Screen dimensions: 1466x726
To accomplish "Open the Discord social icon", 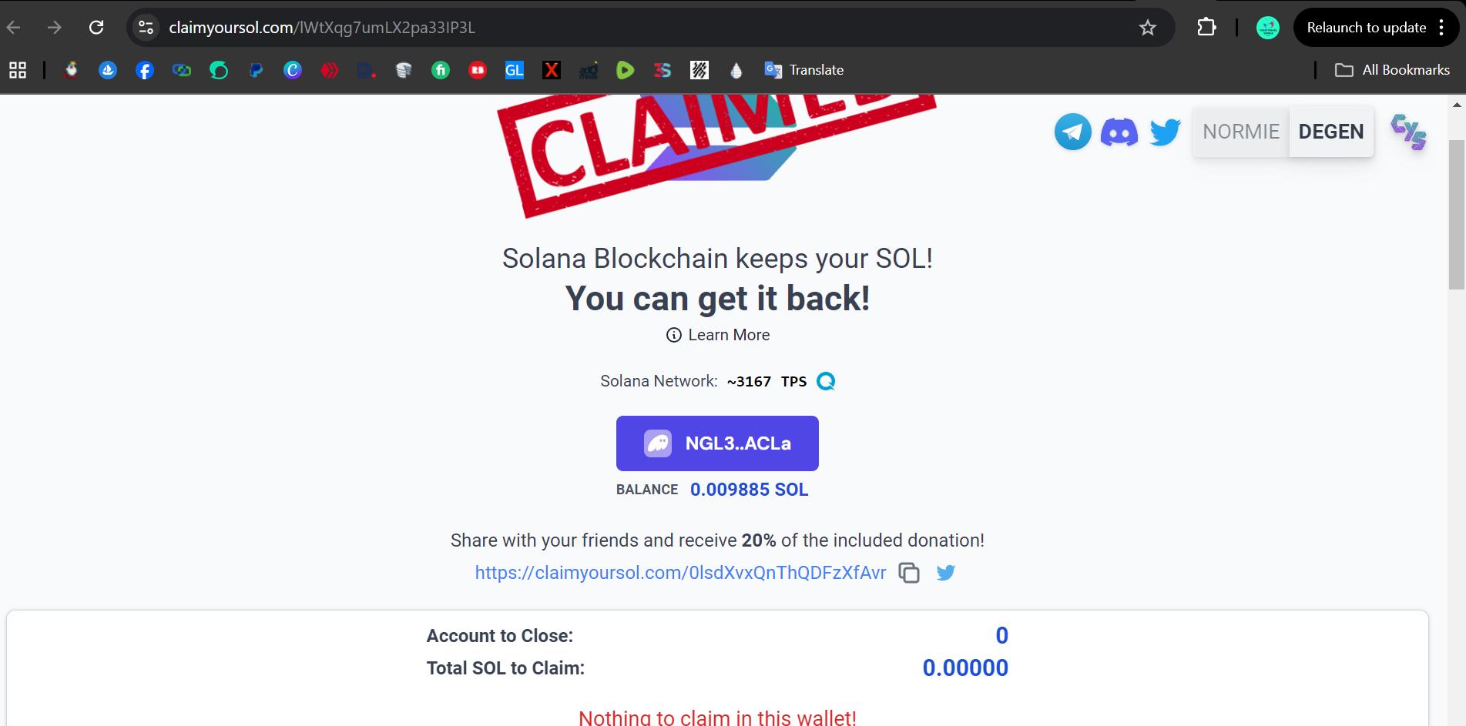I will (x=1119, y=132).
